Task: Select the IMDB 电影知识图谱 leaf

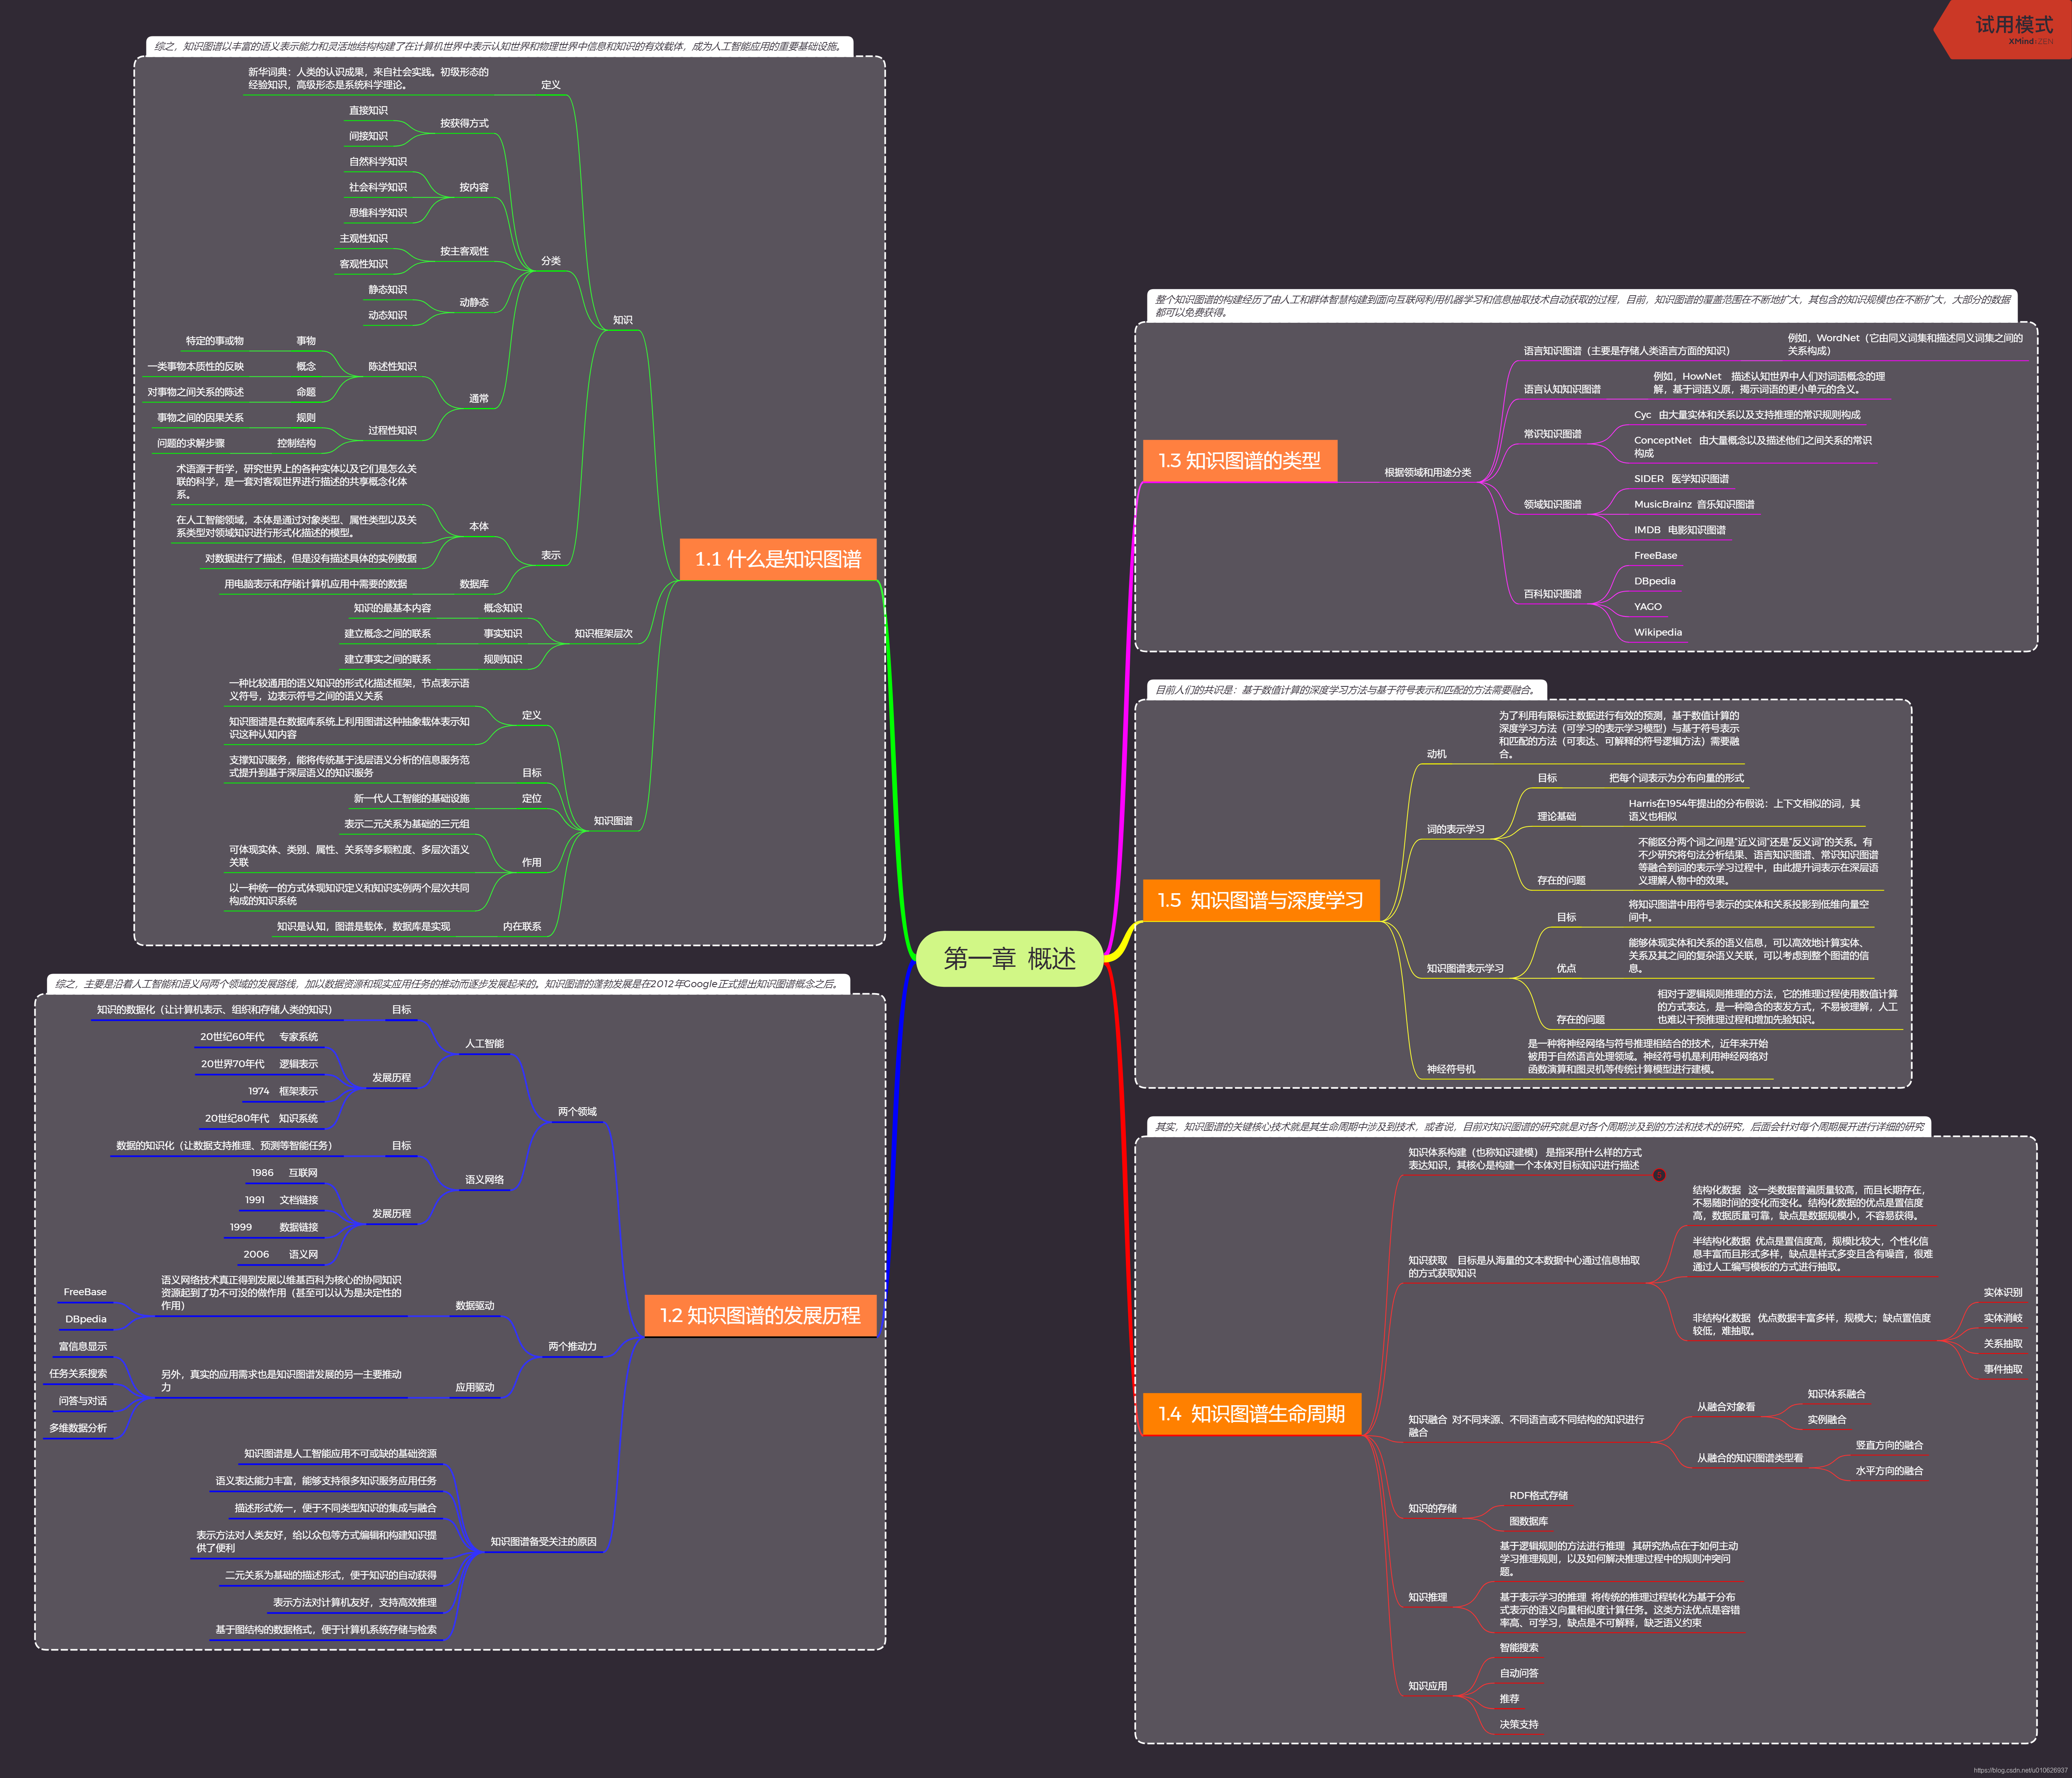Action: (1680, 530)
